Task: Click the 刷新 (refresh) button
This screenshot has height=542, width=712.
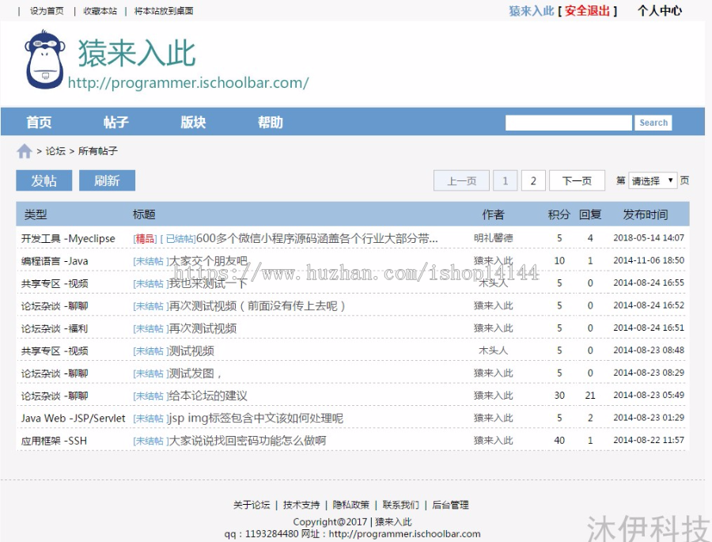Action: [107, 180]
